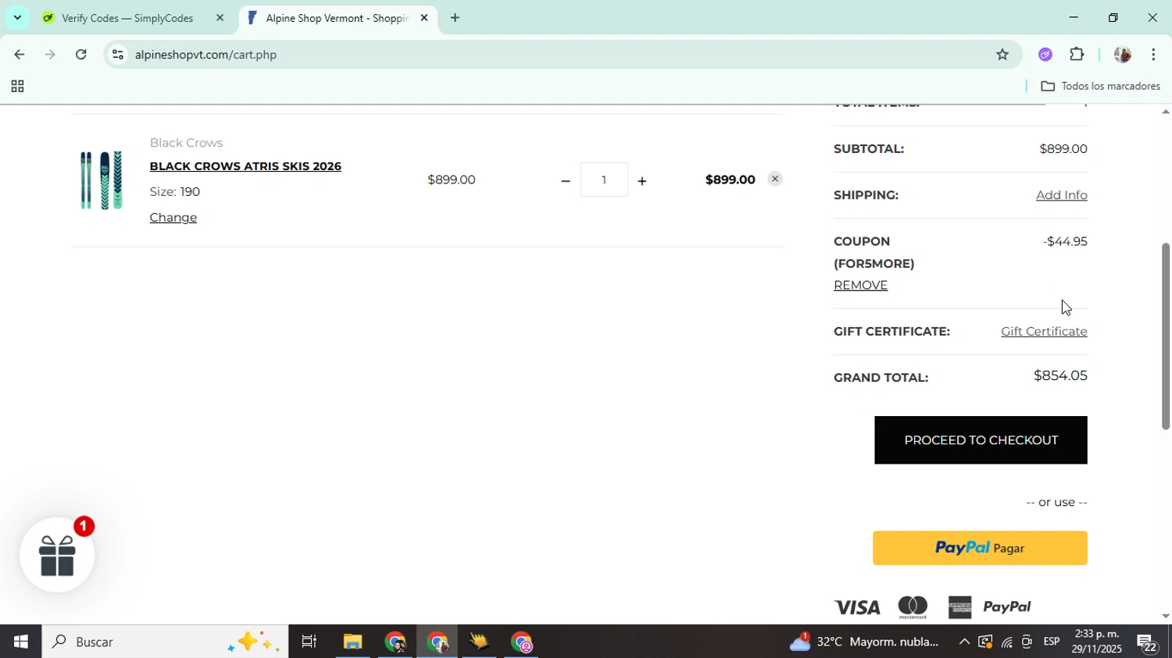
Task: Select the Alpine Shop Vermont tab
Action: 338,17
